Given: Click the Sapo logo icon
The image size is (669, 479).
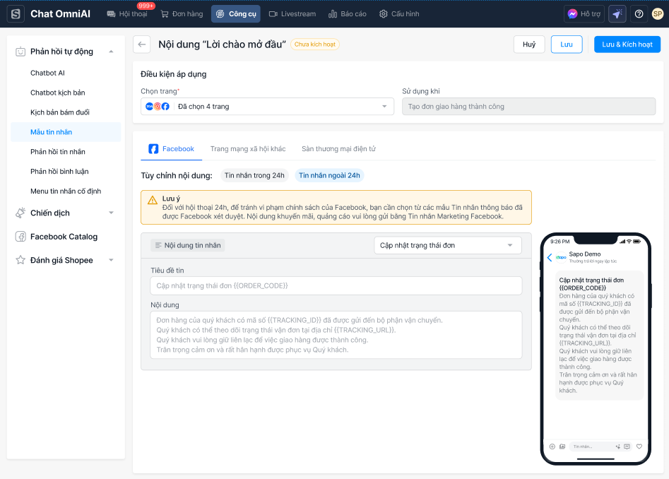Looking at the screenshot, I should tap(16, 13).
